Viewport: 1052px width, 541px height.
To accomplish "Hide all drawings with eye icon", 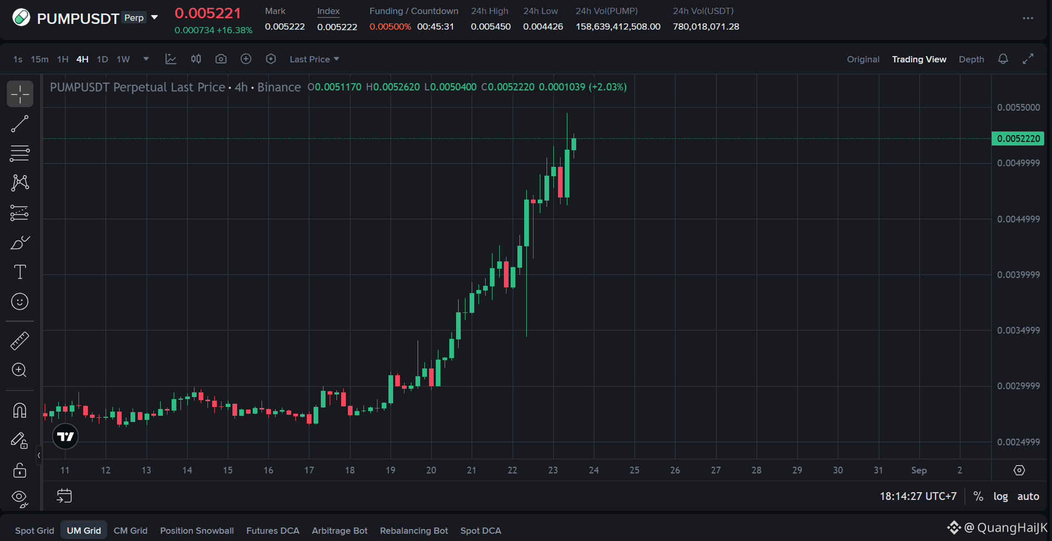I will [x=20, y=498].
